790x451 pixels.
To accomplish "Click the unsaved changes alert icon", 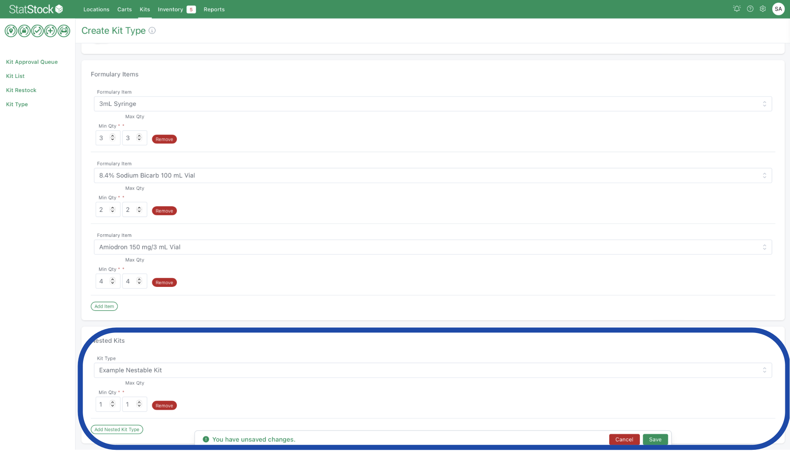I will [206, 440].
